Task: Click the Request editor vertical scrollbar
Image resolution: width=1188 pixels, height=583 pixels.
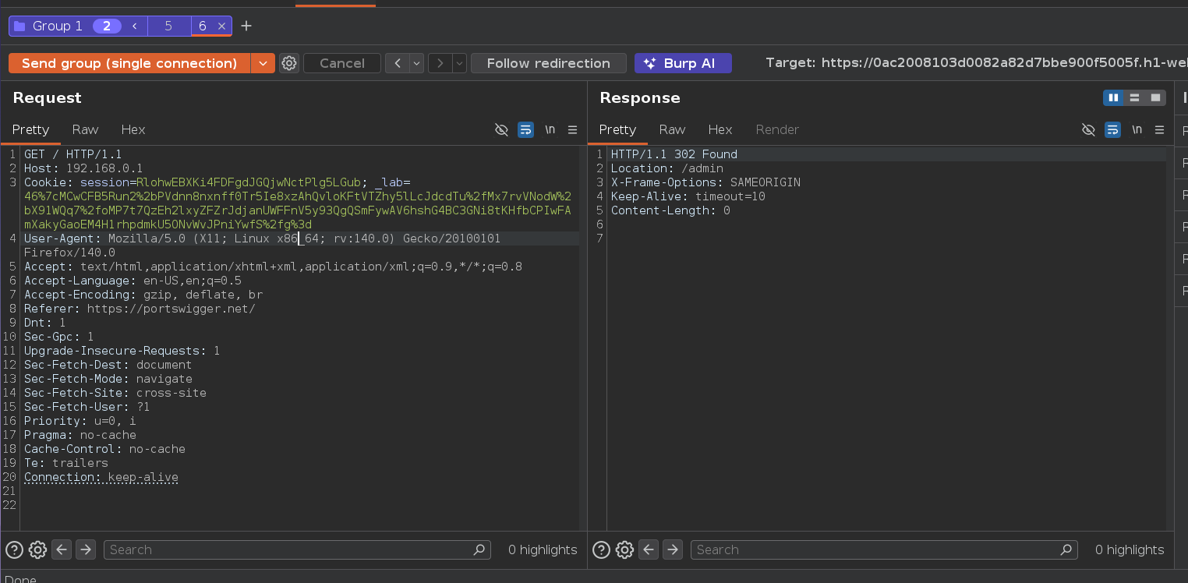Action: click(582, 338)
